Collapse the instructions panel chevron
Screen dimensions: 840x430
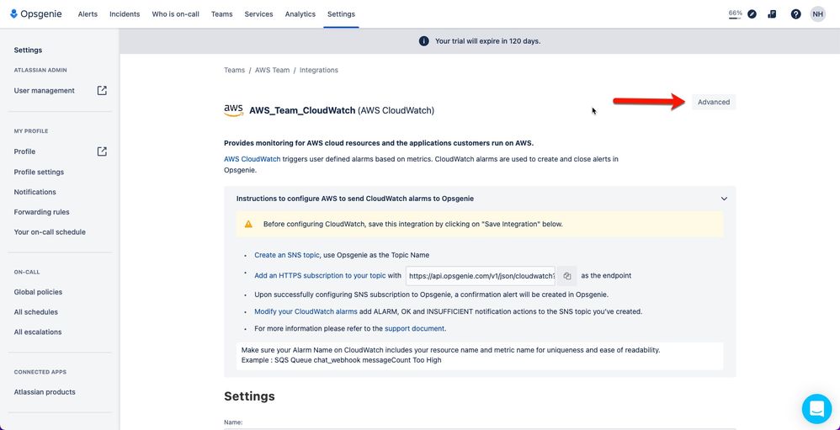click(724, 199)
